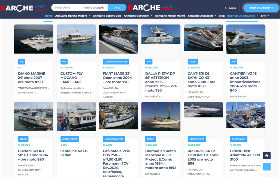Click the Motorsailer tag on Franchini listing

[x=239, y=139]
